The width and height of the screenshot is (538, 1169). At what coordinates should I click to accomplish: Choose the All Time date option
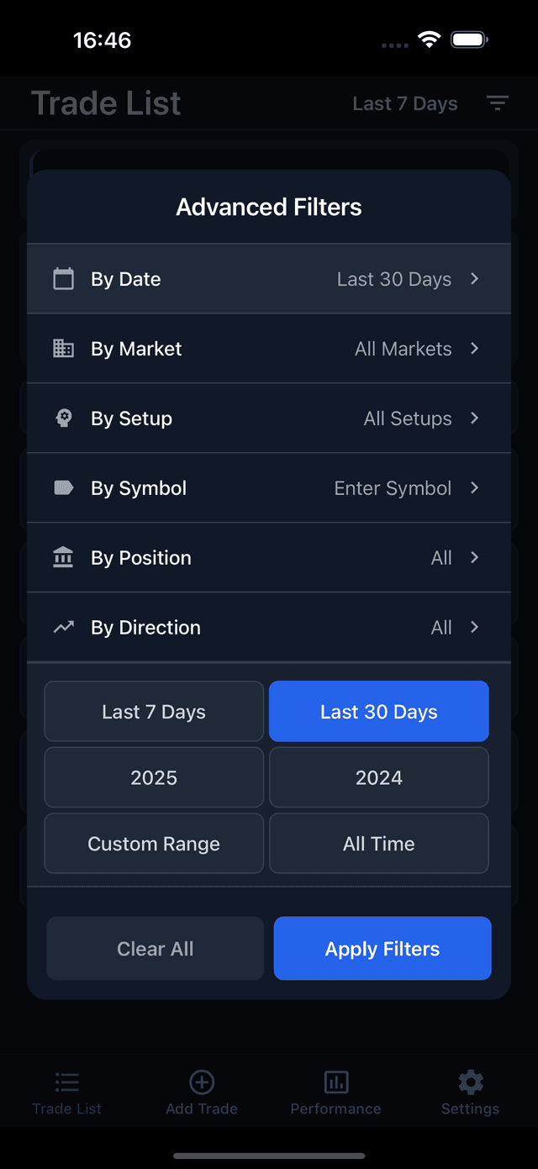[x=379, y=844]
